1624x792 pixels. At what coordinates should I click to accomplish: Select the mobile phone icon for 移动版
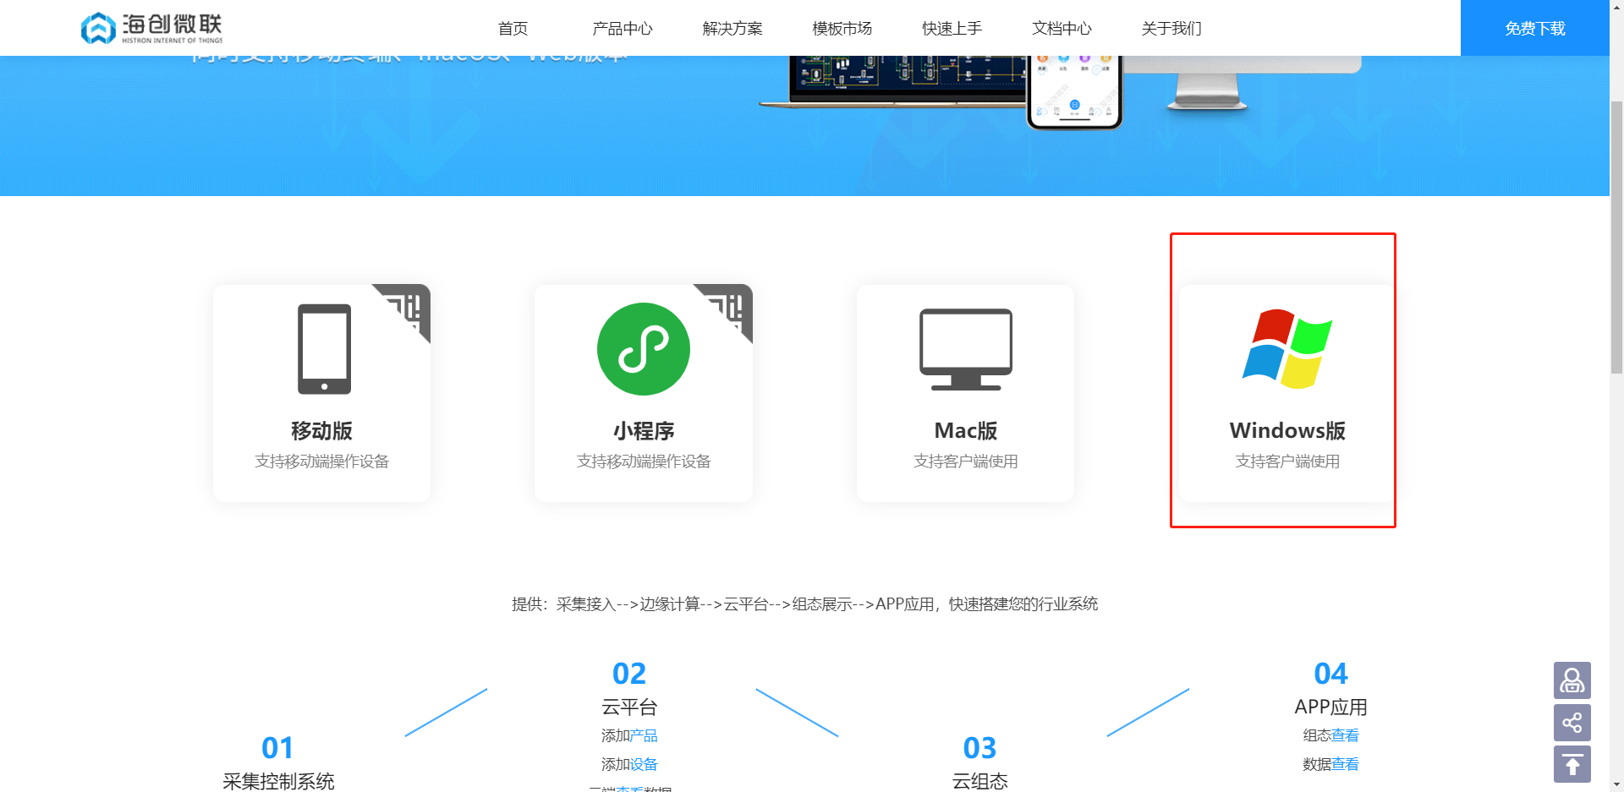(x=324, y=349)
